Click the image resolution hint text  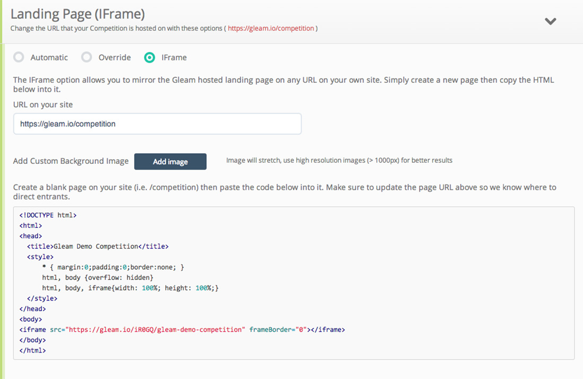pos(339,160)
